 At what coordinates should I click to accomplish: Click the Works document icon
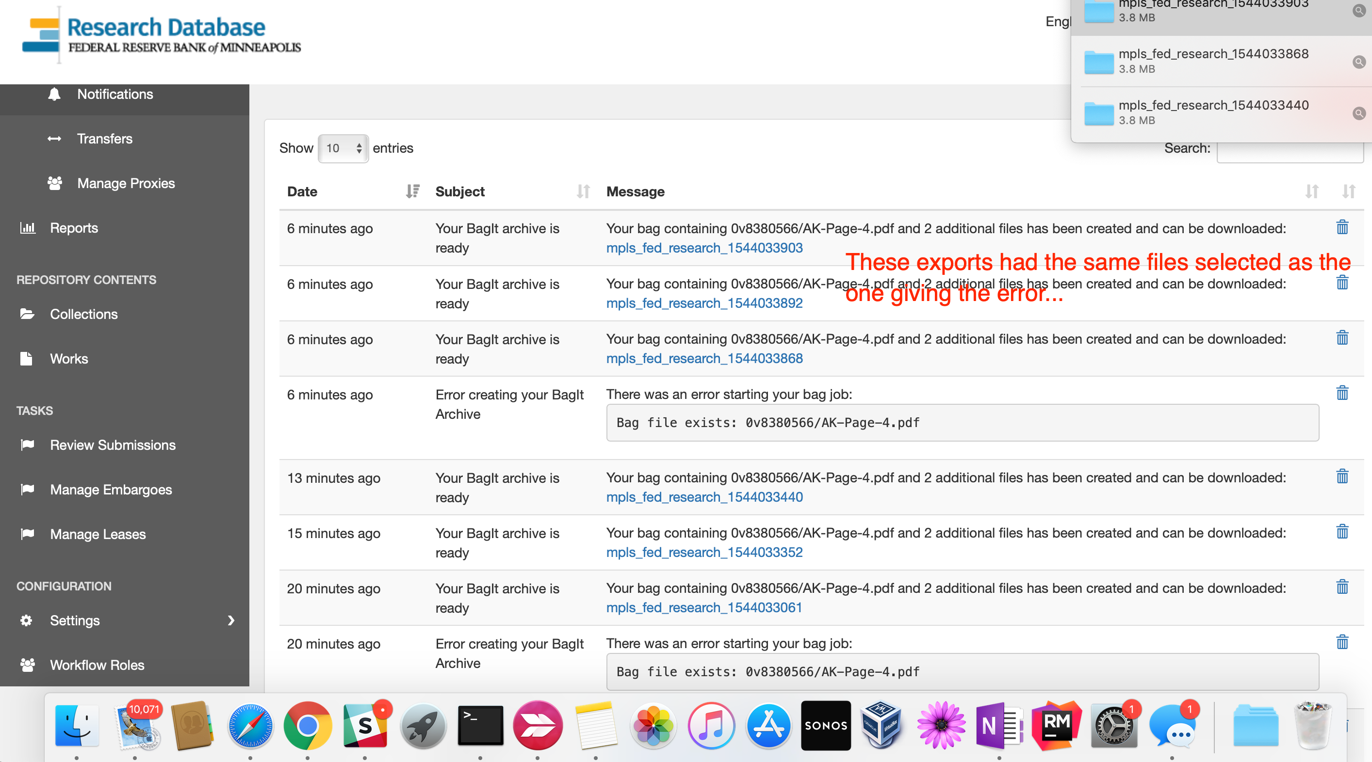point(27,359)
